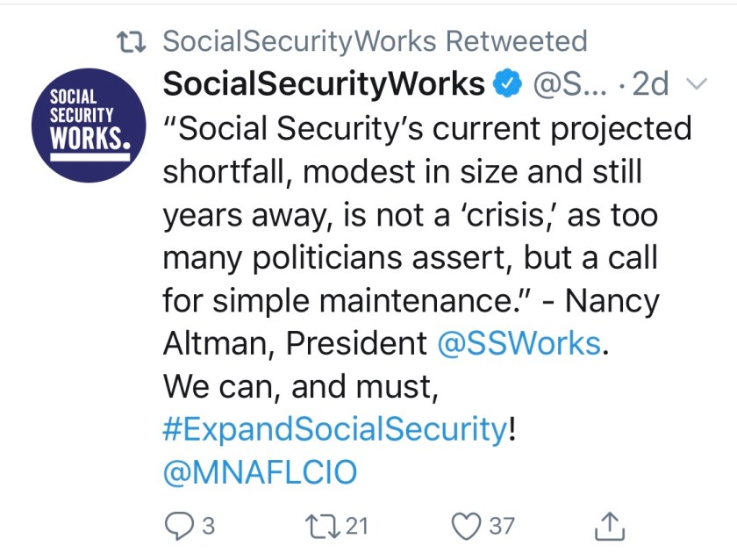Click the like count 37
The width and height of the screenshot is (737, 553).
(501, 526)
